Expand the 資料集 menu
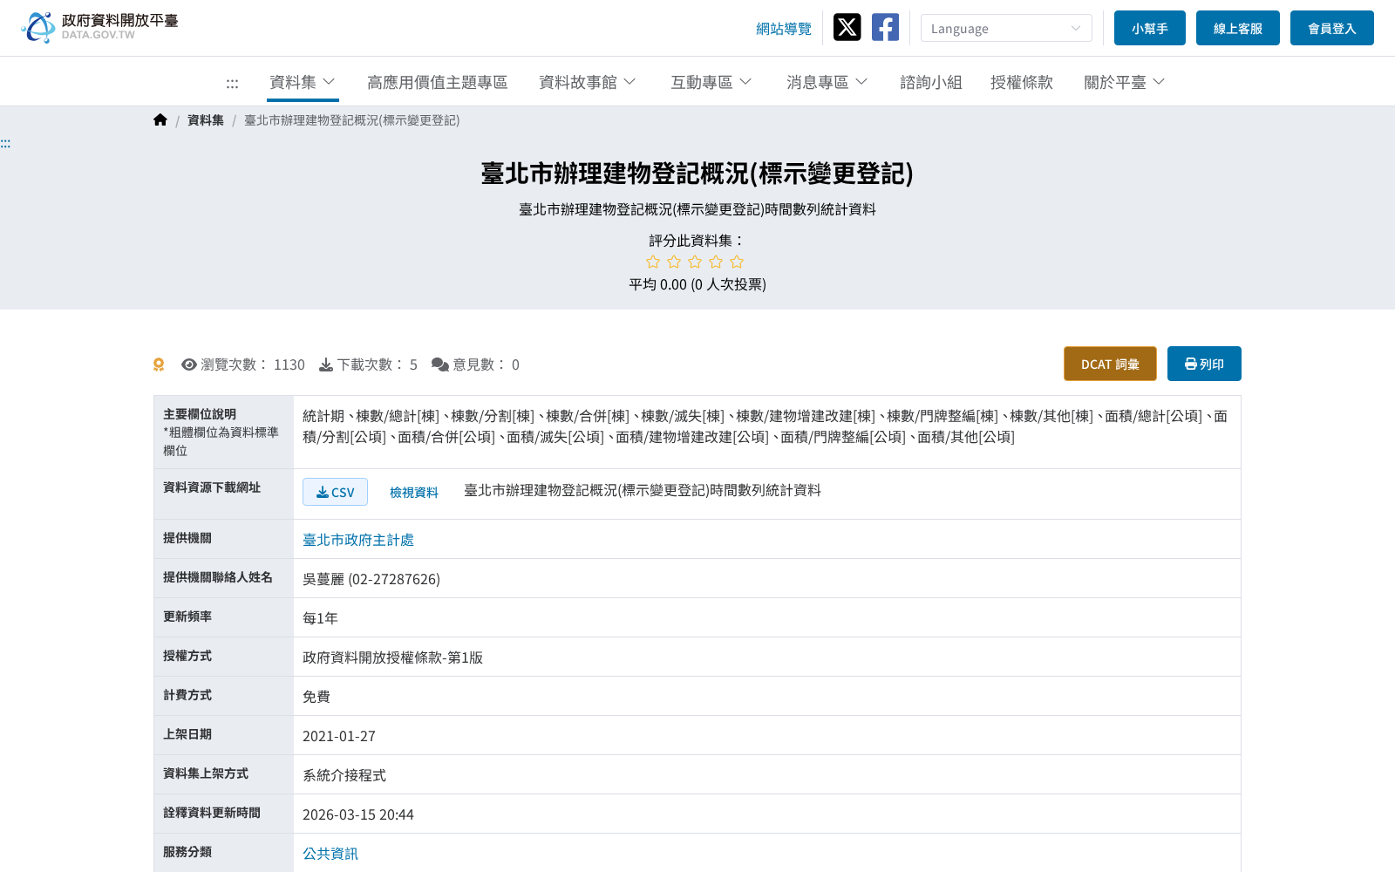The width and height of the screenshot is (1395, 872). pyautogui.click(x=303, y=82)
